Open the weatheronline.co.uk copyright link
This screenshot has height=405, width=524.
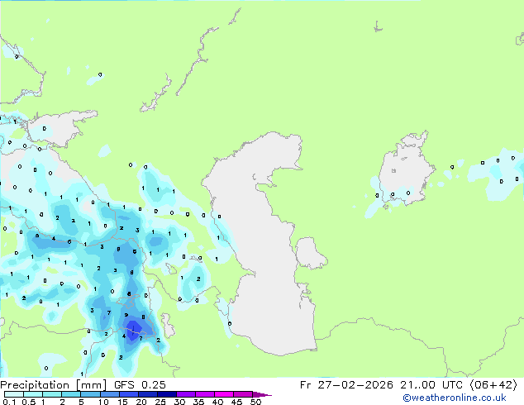[x=454, y=398]
